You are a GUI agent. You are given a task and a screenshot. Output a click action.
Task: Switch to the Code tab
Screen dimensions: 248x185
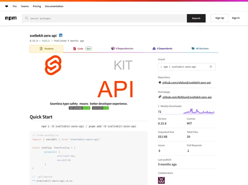click(83, 49)
